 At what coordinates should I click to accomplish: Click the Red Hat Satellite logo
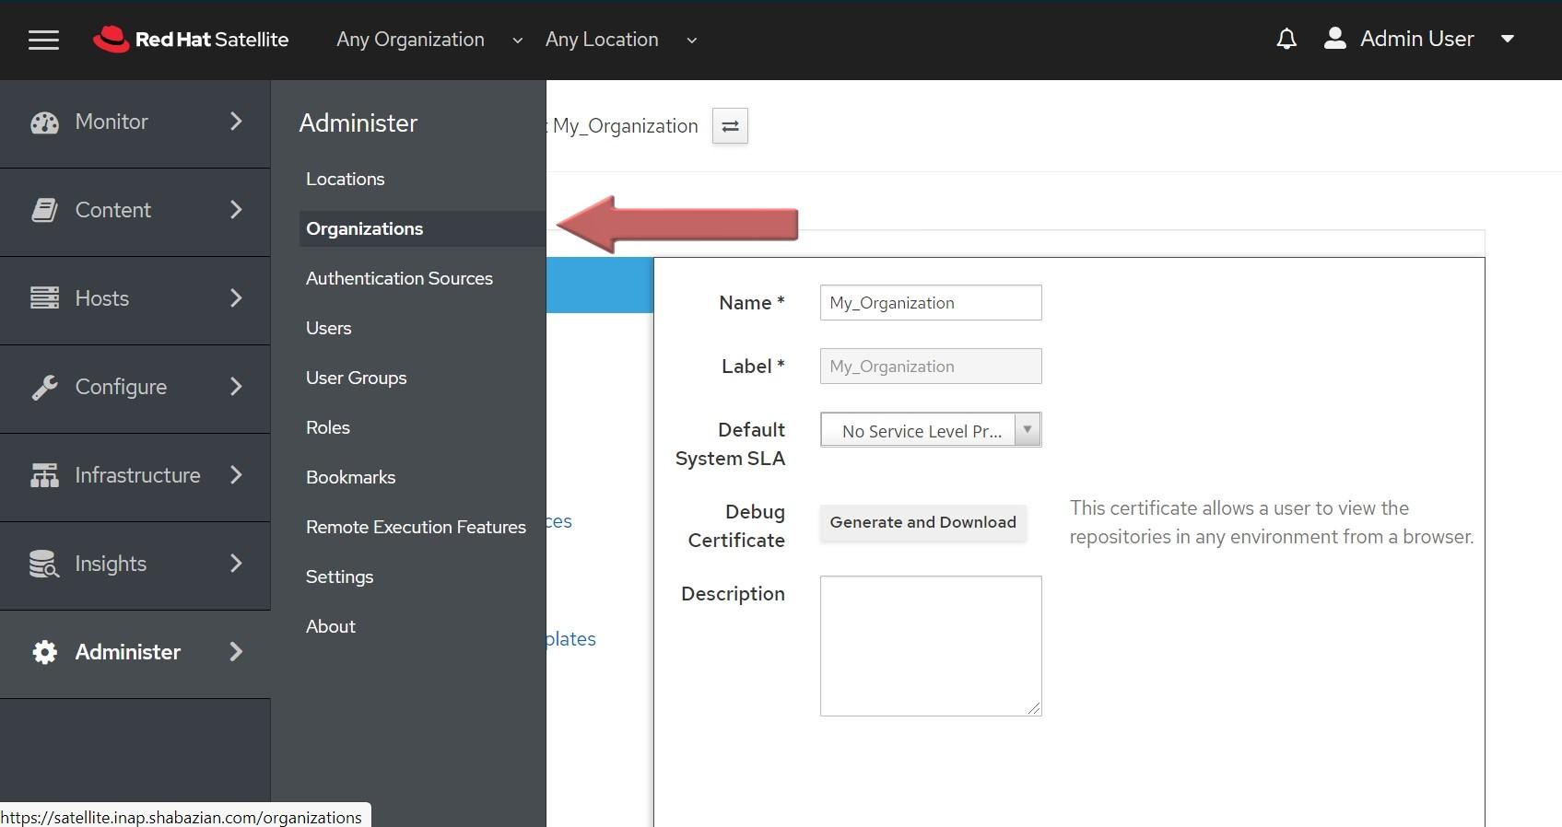click(191, 40)
